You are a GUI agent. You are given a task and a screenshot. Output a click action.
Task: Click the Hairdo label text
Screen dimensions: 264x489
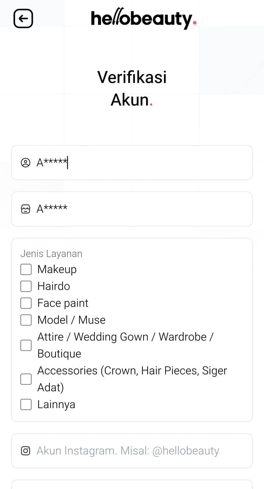53,286
